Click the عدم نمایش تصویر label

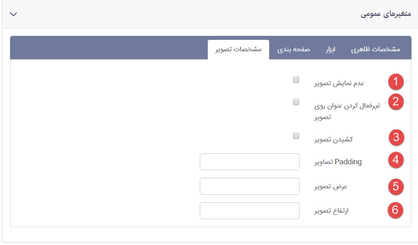click(x=334, y=83)
